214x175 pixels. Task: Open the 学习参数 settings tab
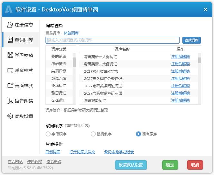20,55
